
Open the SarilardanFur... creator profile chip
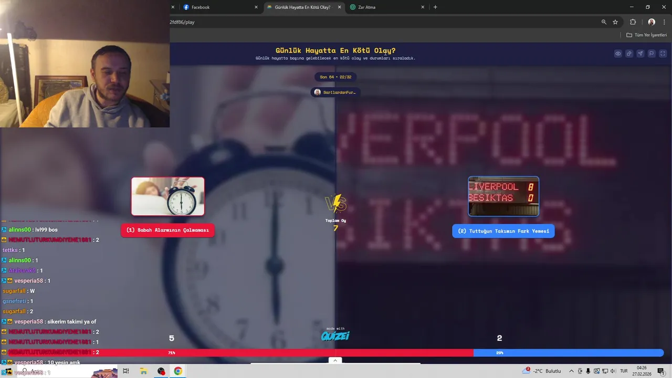(335, 92)
